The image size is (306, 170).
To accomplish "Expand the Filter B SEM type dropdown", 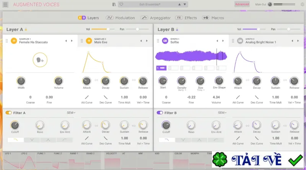I will (222, 113).
